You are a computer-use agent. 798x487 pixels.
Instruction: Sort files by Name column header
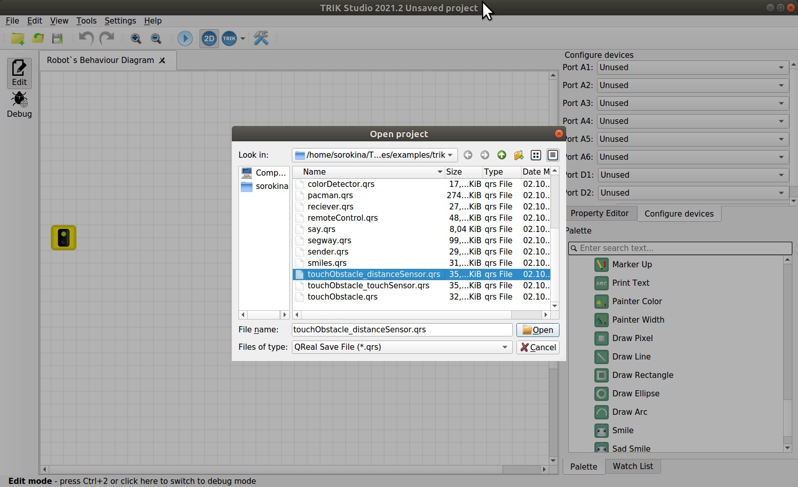[368, 172]
